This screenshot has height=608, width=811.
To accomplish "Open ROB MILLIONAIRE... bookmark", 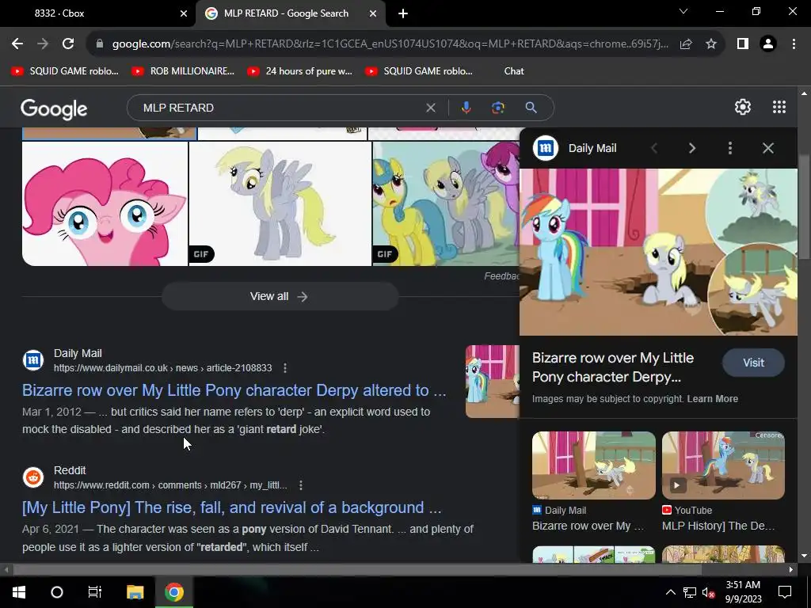I will [x=183, y=71].
